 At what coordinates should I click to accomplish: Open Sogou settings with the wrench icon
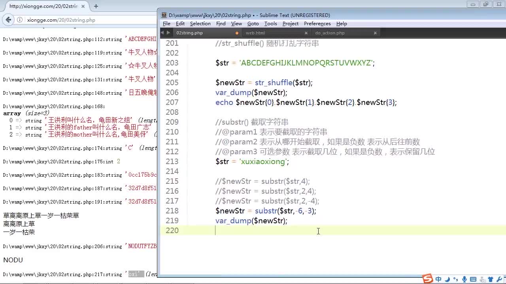[x=499, y=279]
